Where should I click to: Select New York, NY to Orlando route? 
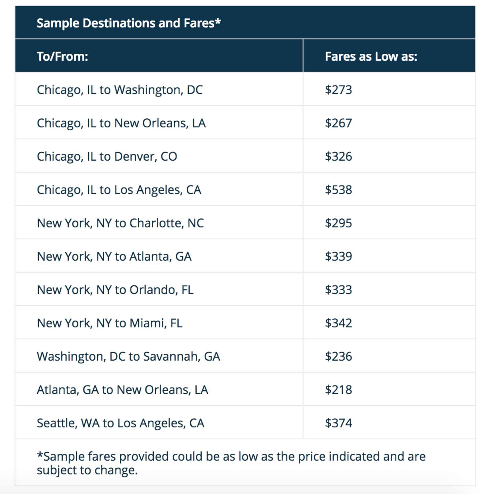pyautogui.click(x=115, y=290)
